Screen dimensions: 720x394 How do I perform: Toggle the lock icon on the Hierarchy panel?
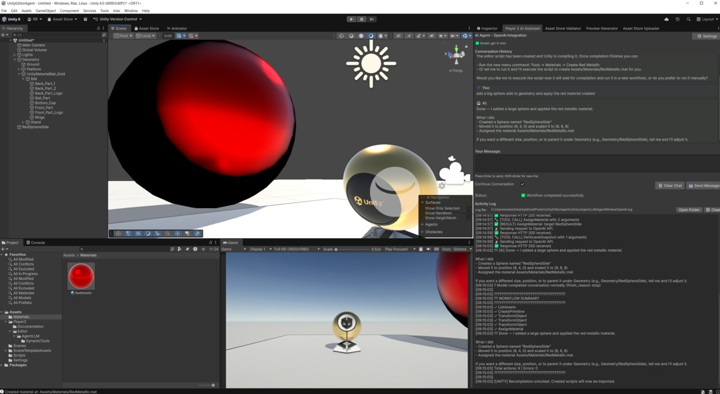[x=98, y=28]
